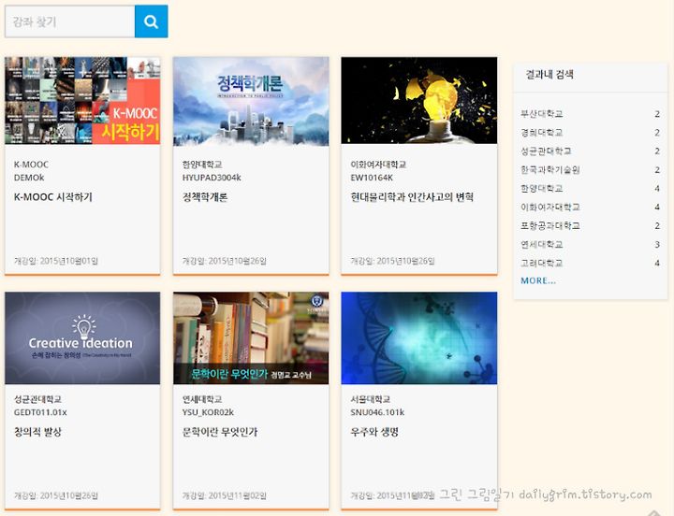This screenshot has width=674, height=516.
Task: Select the K-MOOC 시작하기 course title
Action: [53, 197]
